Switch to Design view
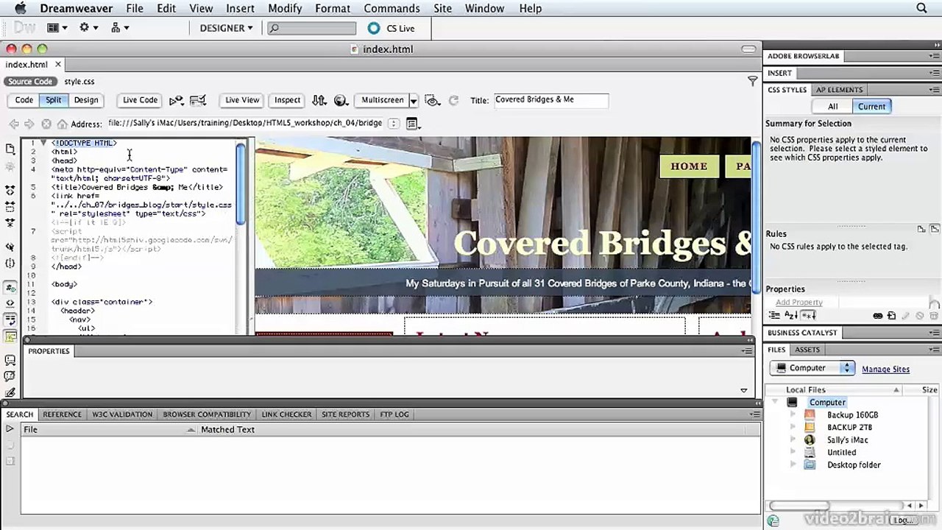942x530 pixels. pos(86,100)
